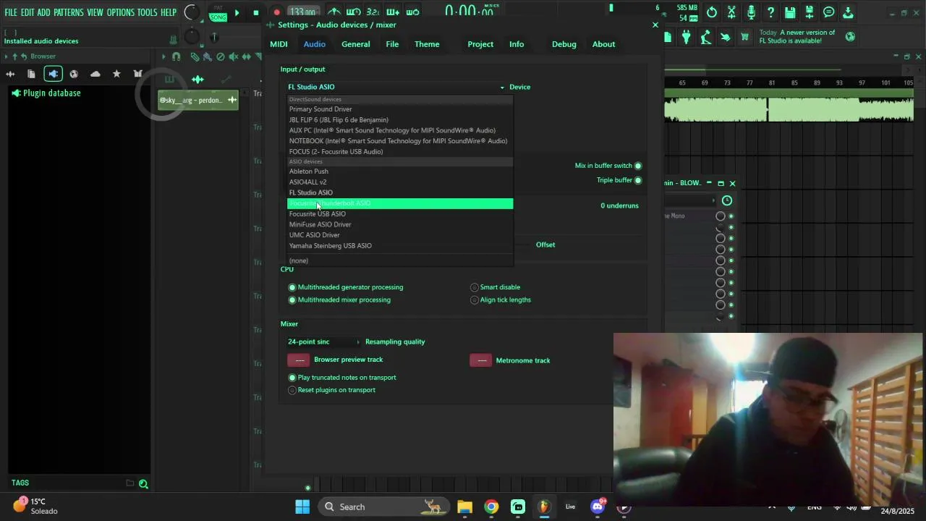Click the clock icon in channel rack
Screen dimensions: 926x521
point(727,200)
